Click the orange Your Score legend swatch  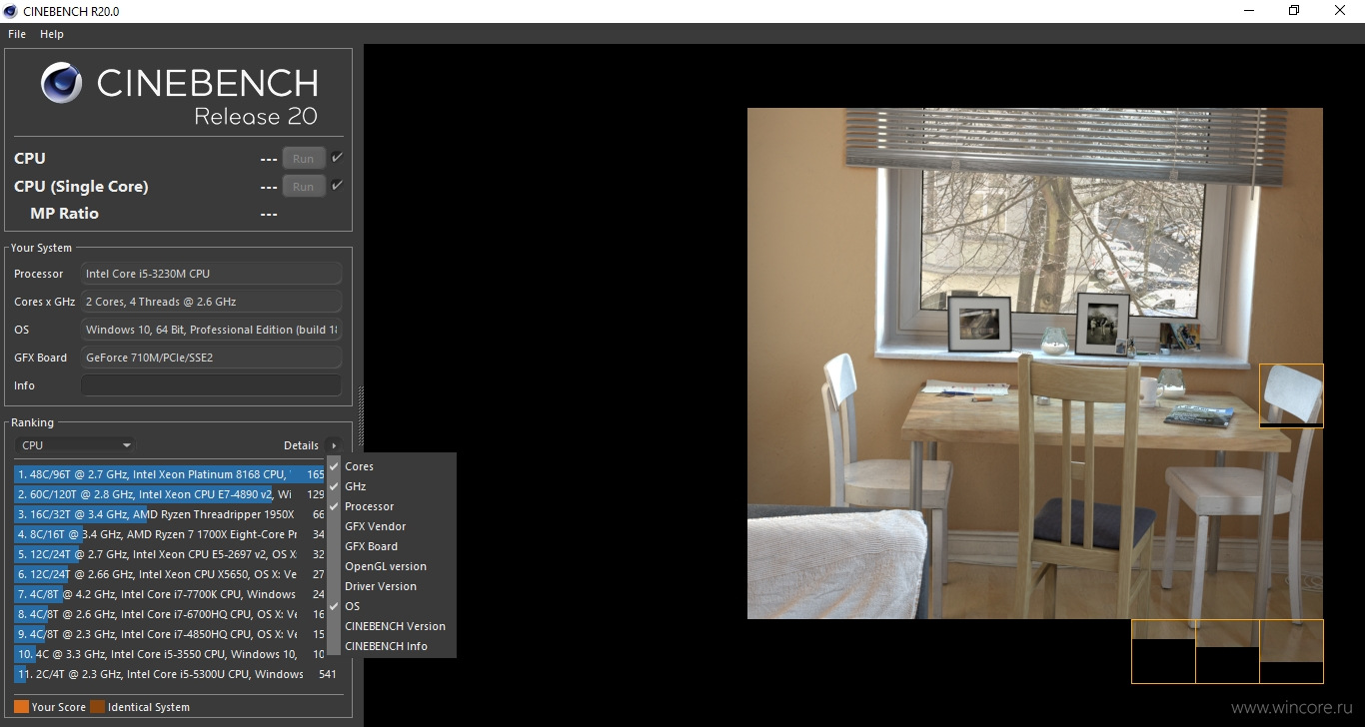[21, 707]
